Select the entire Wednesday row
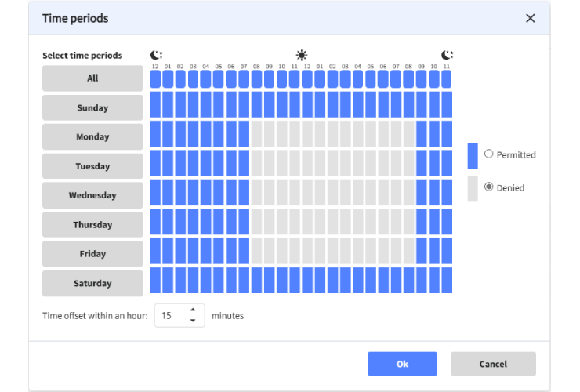This screenshot has width=580, height=392. pyautogui.click(x=92, y=195)
